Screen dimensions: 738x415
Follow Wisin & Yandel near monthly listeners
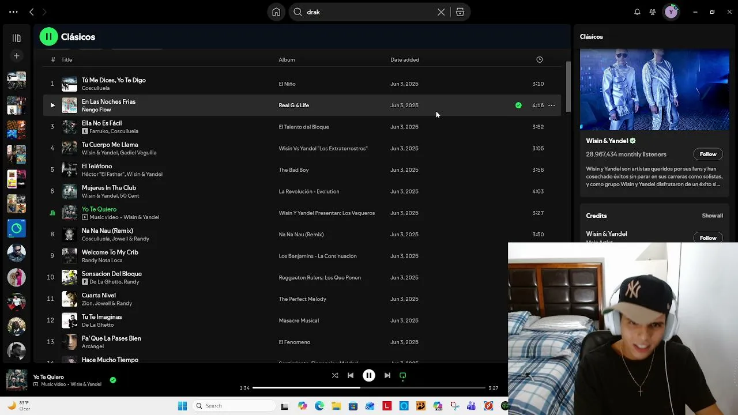pyautogui.click(x=708, y=154)
